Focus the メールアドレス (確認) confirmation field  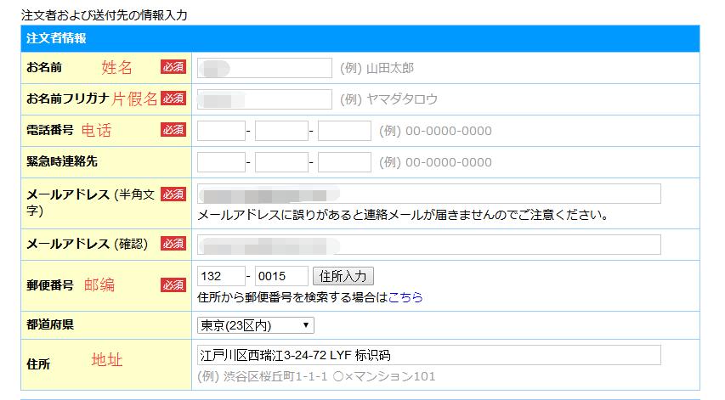428,245
